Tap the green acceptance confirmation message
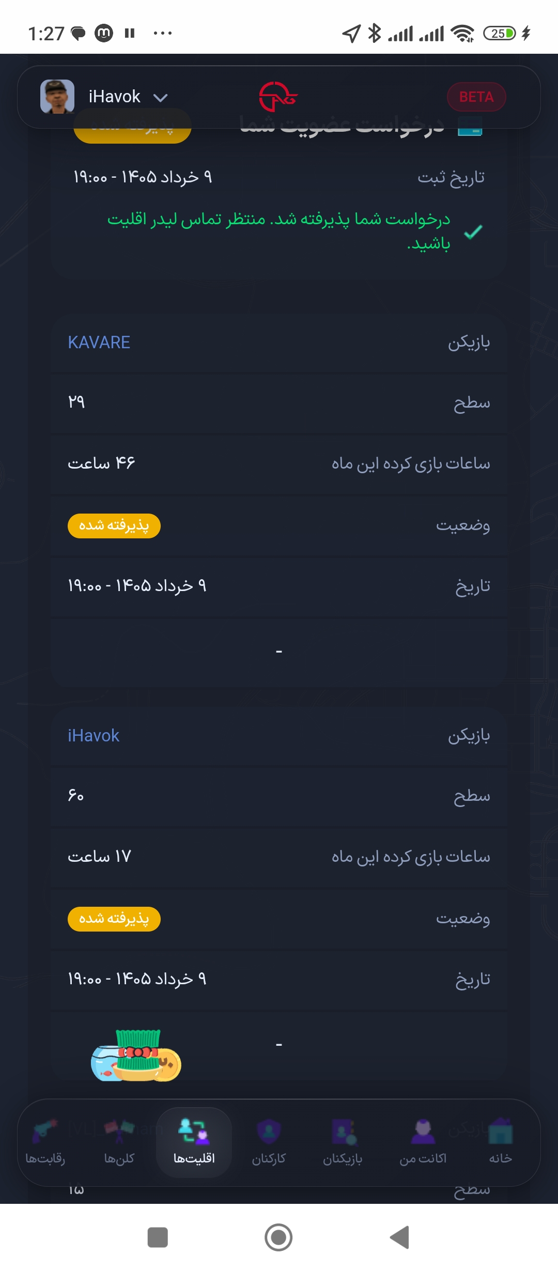Image resolution: width=558 pixels, height=1271 pixels. [279, 231]
